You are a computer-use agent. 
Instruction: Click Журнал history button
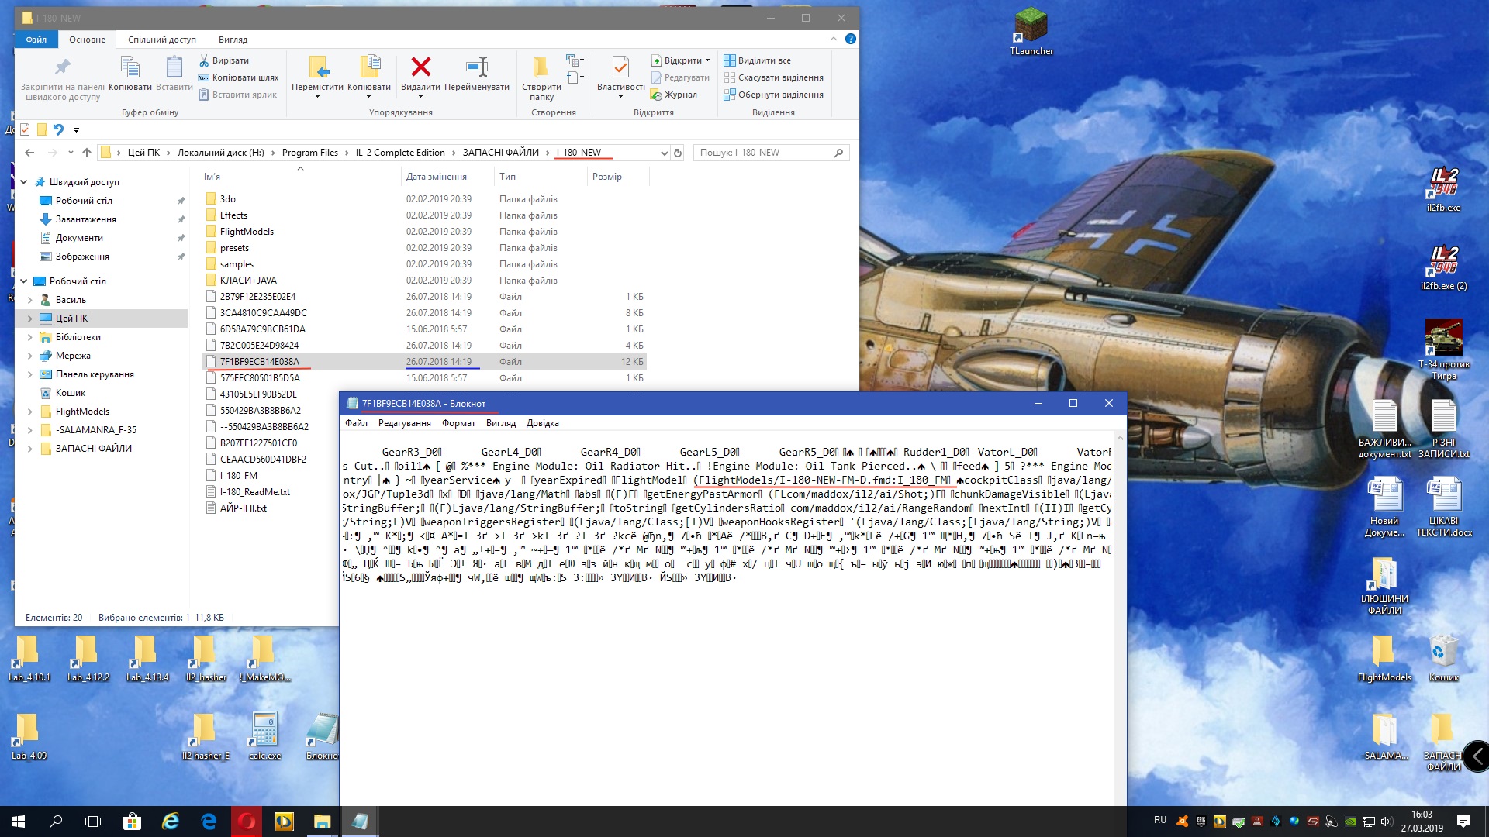(674, 95)
